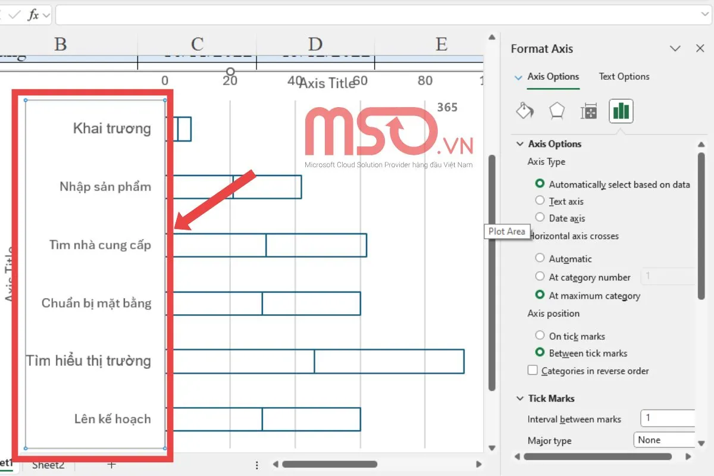Choose the On tick marks option

pos(540,336)
